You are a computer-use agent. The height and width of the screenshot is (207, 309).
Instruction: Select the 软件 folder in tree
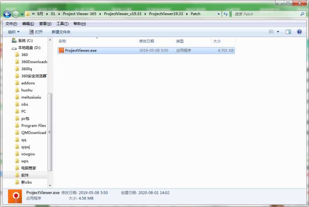coord(22,175)
